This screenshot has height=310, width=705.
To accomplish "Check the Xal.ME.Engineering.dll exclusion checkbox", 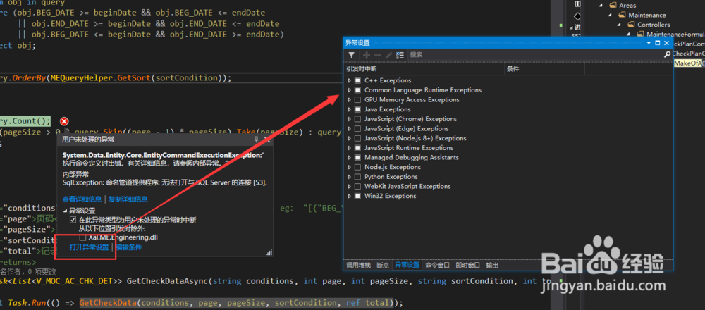I will [82, 237].
